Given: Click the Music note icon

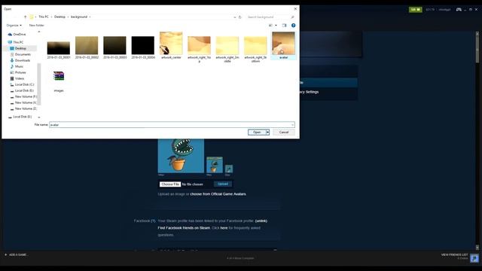Looking at the screenshot, I should 12,67.
